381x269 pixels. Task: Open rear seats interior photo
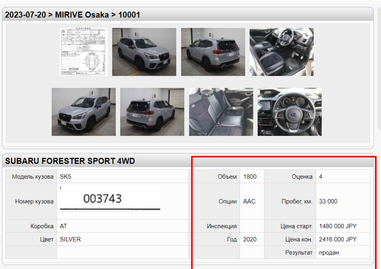click(221, 112)
